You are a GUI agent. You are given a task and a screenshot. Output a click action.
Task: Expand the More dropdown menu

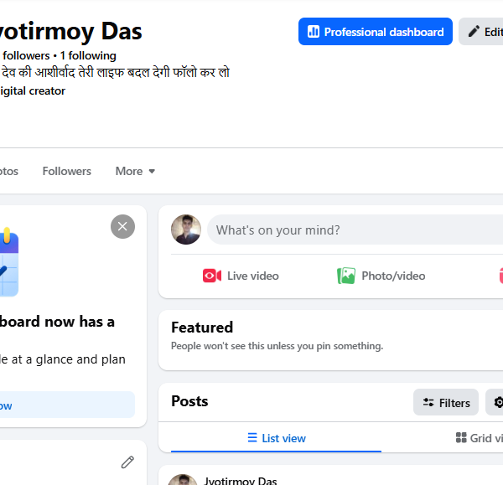coord(135,171)
